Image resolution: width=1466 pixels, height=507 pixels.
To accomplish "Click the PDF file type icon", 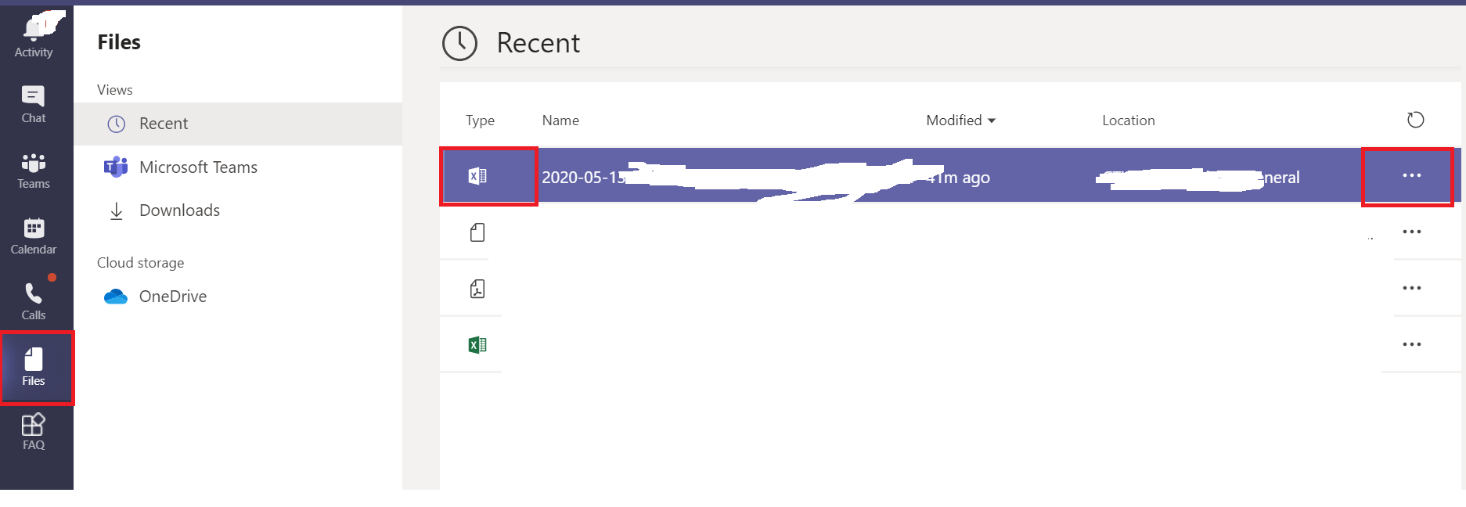I will click(477, 289).
